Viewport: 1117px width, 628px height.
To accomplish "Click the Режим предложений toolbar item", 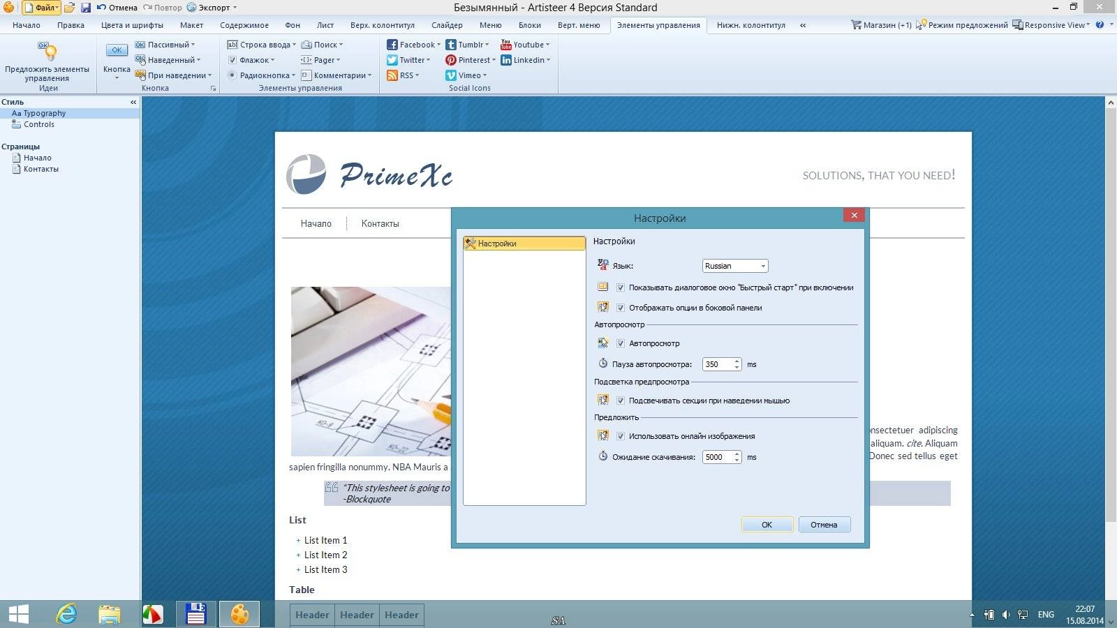I will click(962, 25).
